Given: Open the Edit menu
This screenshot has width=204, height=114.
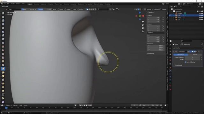Looking at the screenshot, I should 8,4.
